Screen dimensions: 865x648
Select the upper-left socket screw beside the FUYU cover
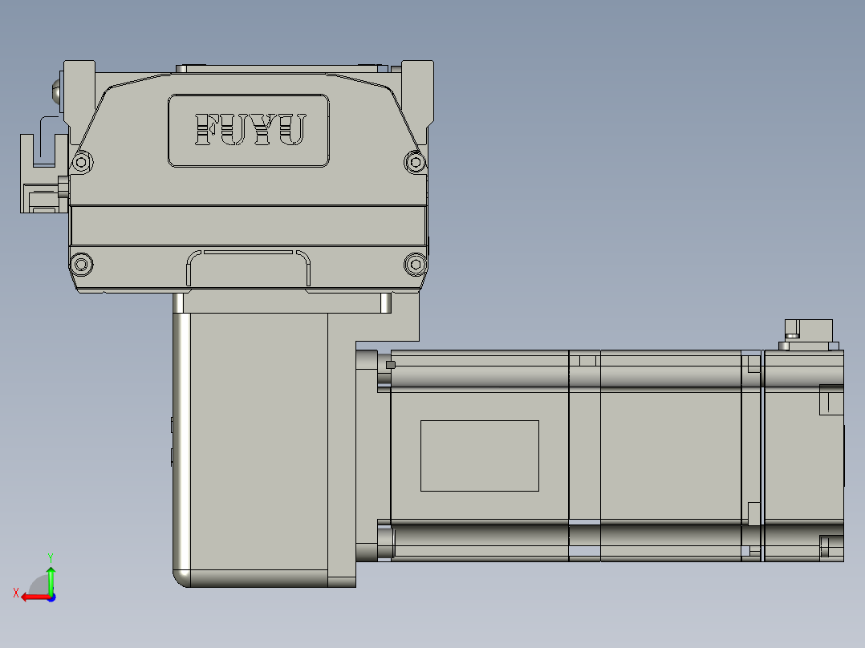pos(82,162)
